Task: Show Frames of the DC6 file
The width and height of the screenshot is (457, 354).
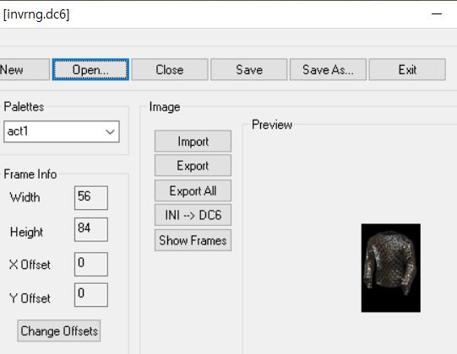Action: pyautogui.click(x=193, y=240)
